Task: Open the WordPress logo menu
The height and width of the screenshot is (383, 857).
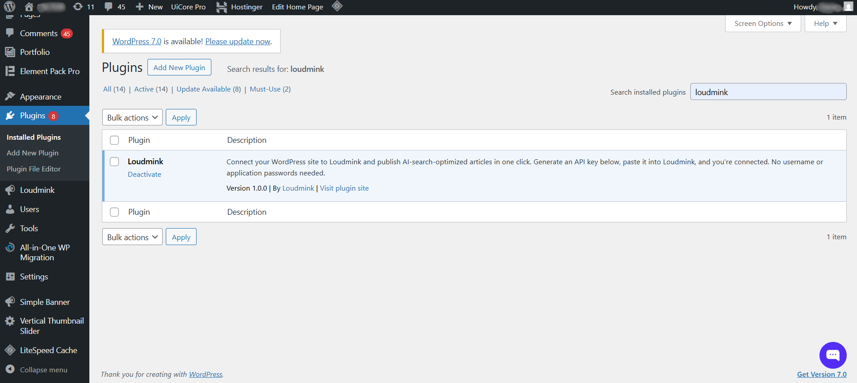Action: 9,7
